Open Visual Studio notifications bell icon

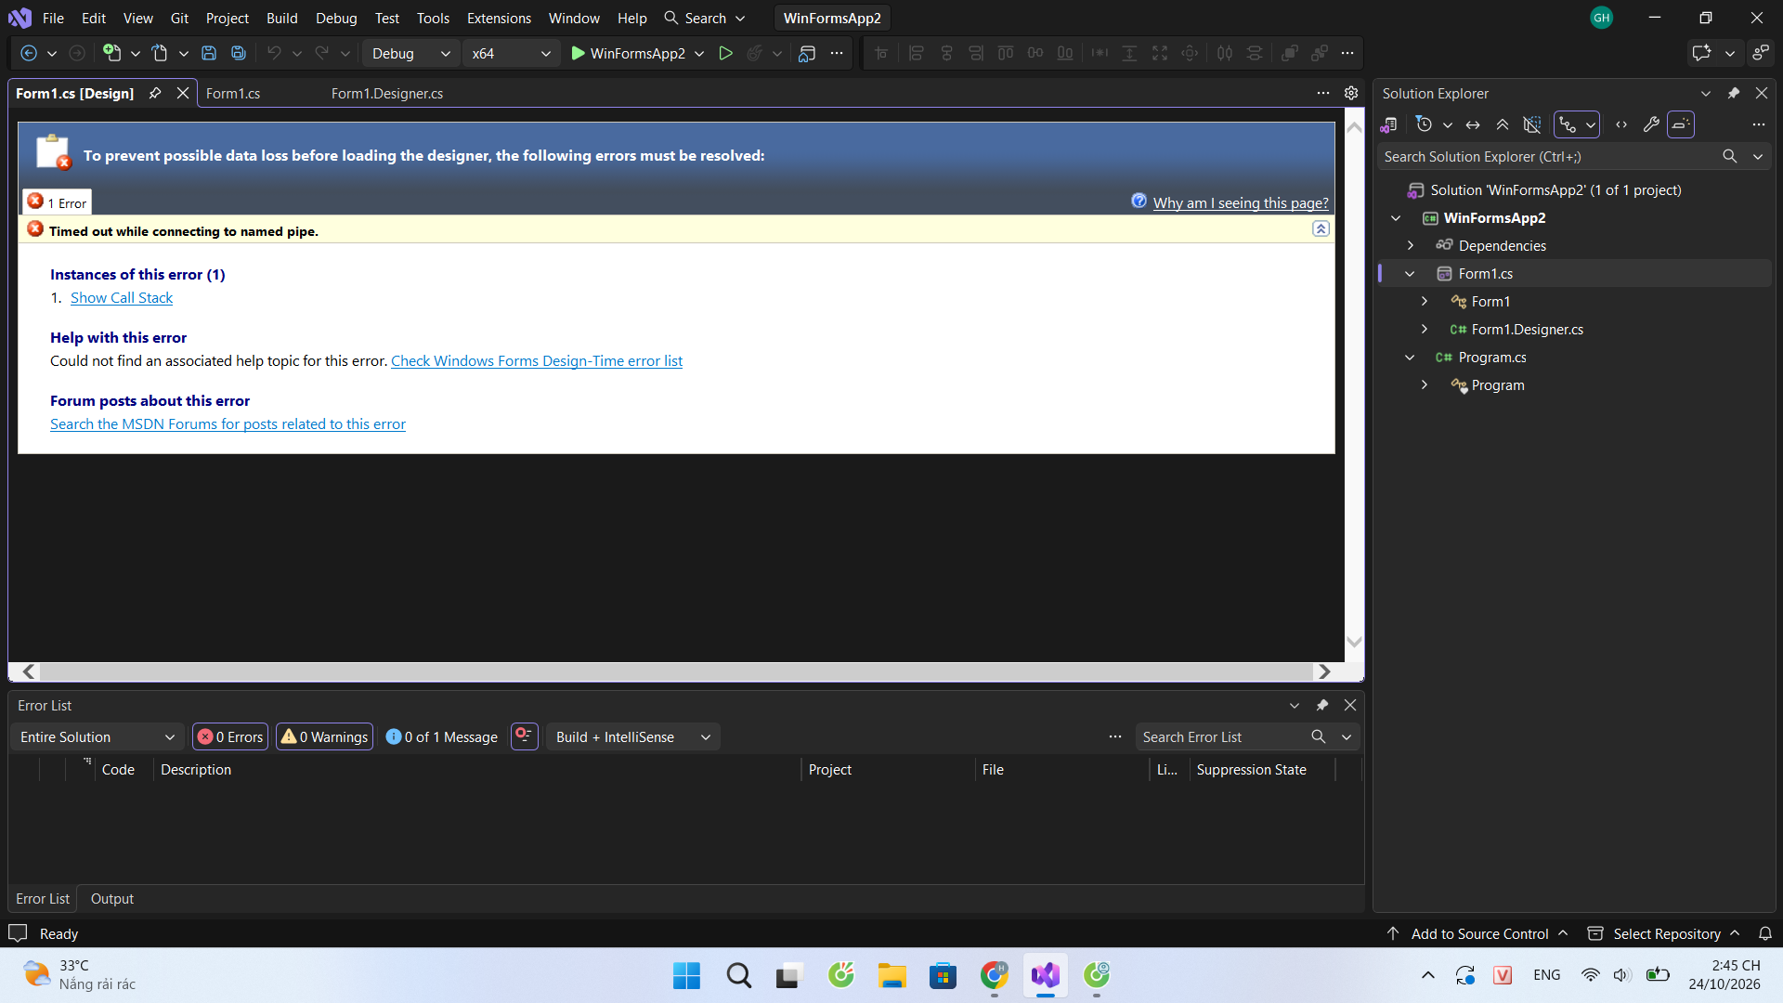(x=1765, y=933)
